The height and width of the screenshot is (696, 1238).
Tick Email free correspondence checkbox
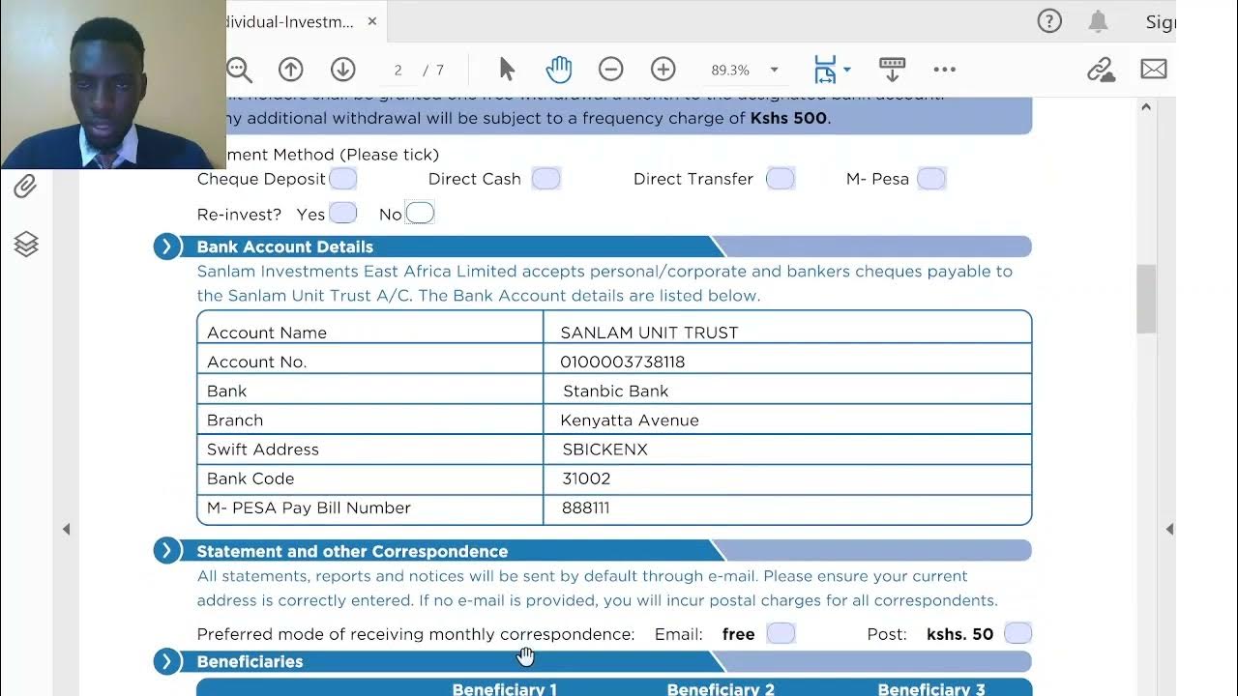point(781,633)
